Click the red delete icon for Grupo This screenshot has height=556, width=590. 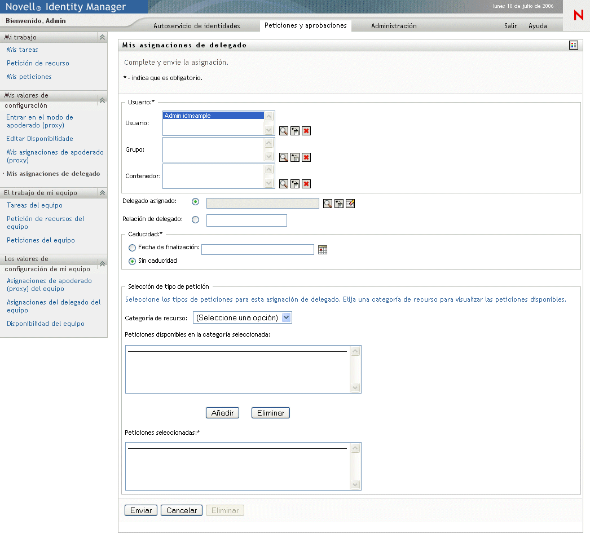306,157
